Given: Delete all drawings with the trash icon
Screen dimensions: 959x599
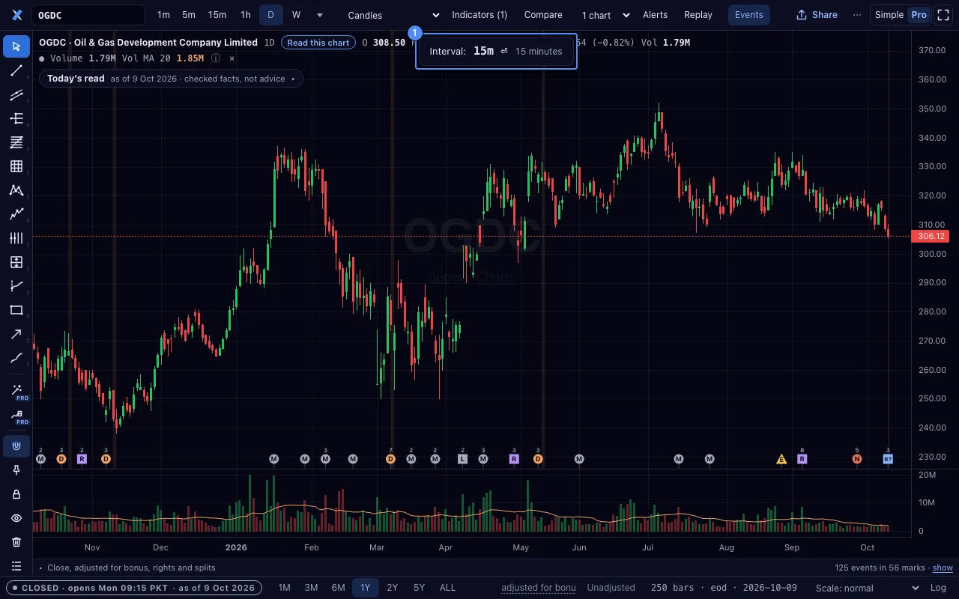Looking at the screenshot, I should 16,542.
